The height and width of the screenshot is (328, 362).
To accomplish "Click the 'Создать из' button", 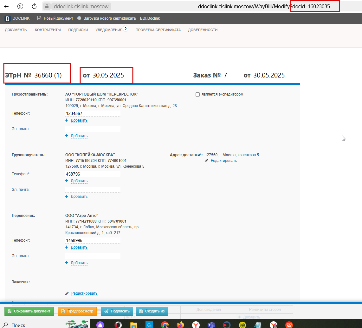I will coord(152,311).
